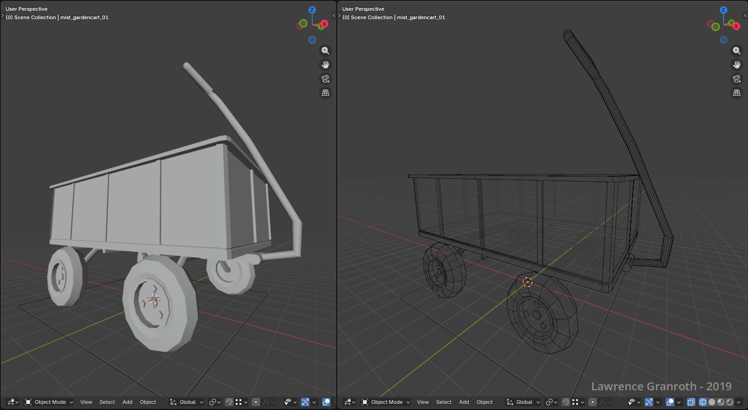
Task: Open the Object menu in left viewport
Action: [x=148, y=402]
